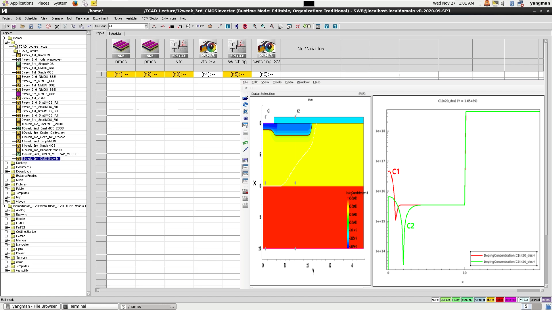Open the Places menu in top panel

[x=43, y=3]
